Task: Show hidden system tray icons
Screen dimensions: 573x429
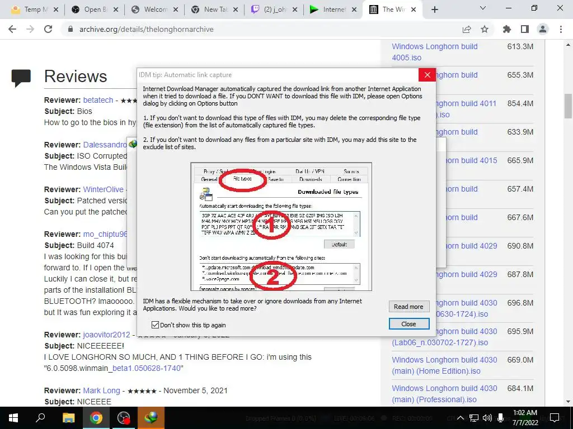Action: pyautogui.click(x=461, y=418)
